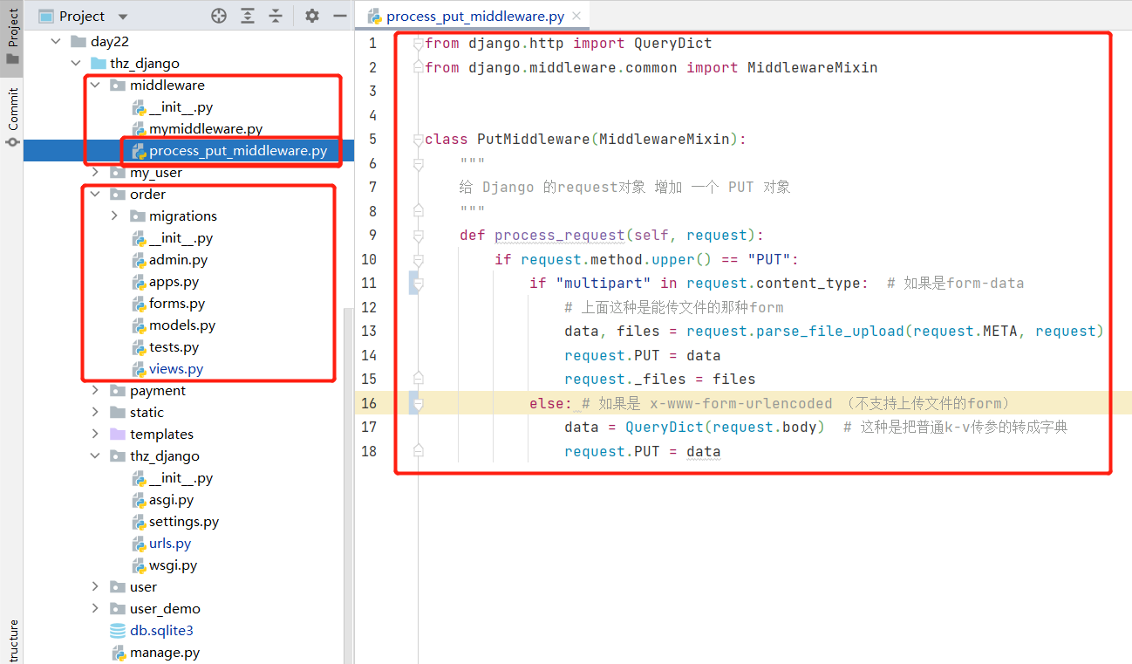Fold the else block at line 16
The height and width of the screenshot is (664, 1132).
(419, 403)
